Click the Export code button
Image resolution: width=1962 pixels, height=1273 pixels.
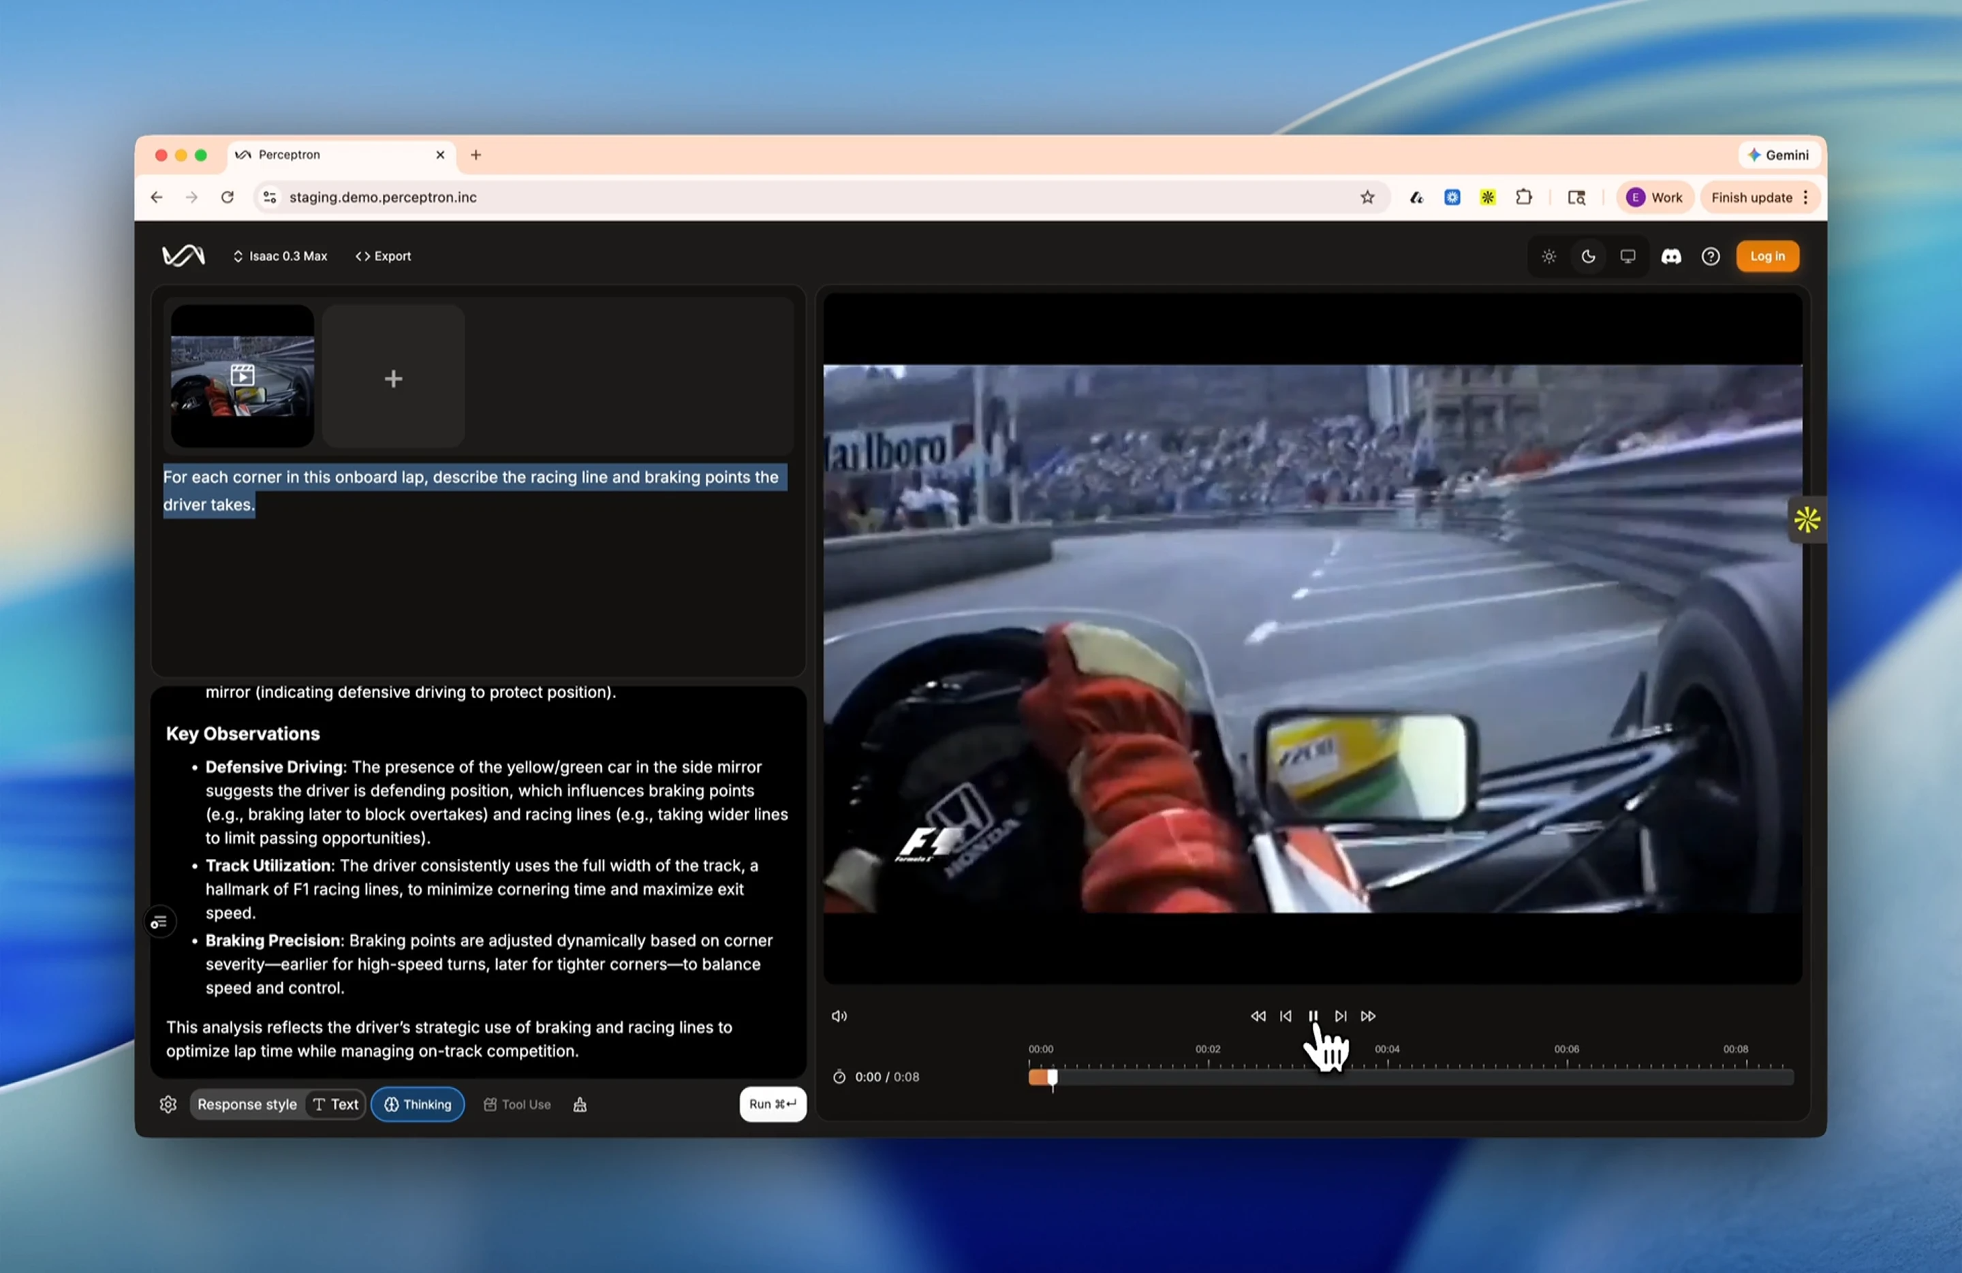click(384, 256)
